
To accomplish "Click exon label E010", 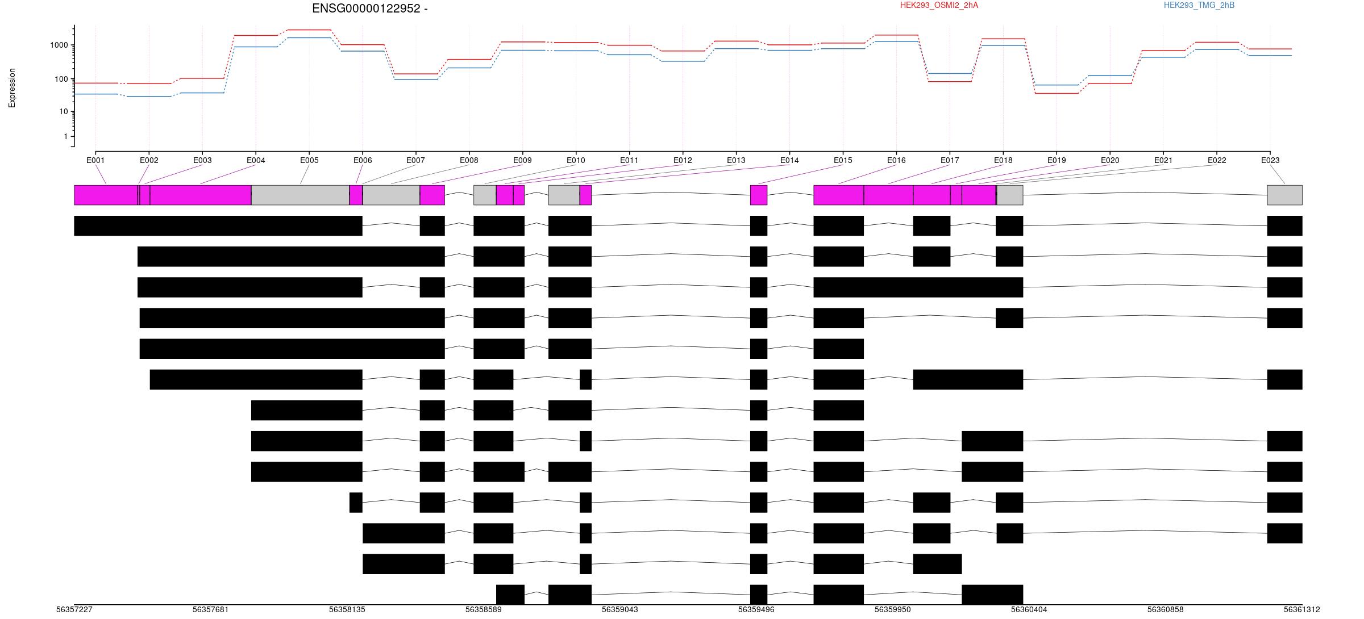I will click(576, 160).
